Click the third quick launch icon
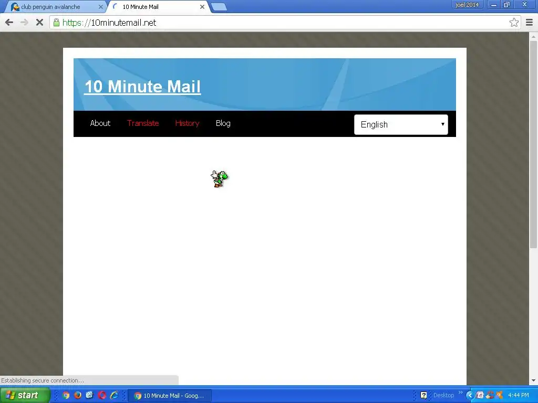 tap(90, 395)
